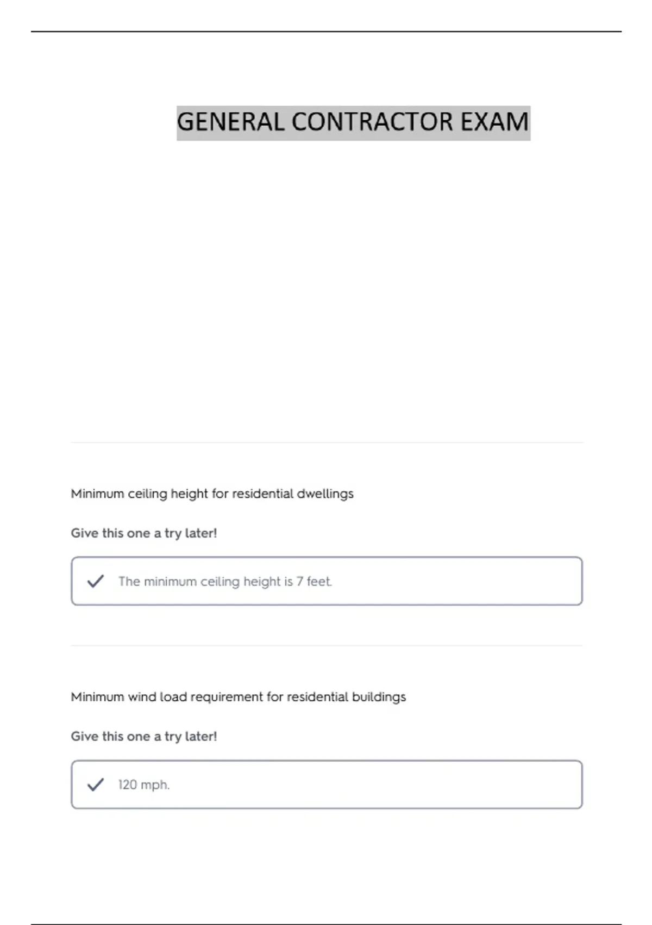Click the checkmark beside the 120 mph answer
This screenshot has height=925, width=652.
[96, 785]
